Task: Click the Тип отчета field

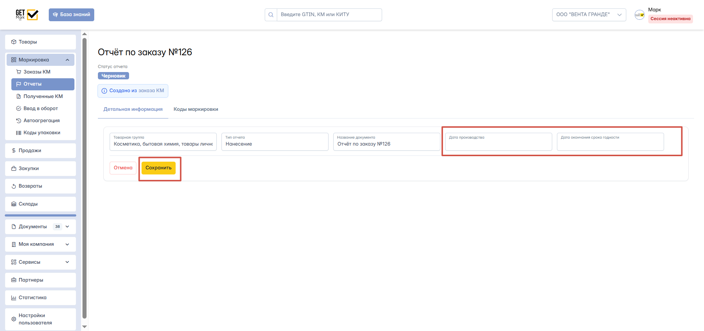Action: pos(275,142)
